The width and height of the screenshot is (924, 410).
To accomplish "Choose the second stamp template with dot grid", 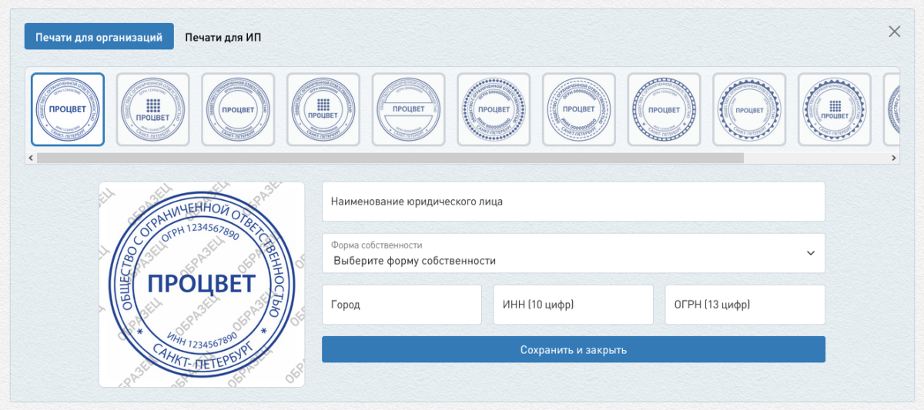I will click(x=152, y=109).
